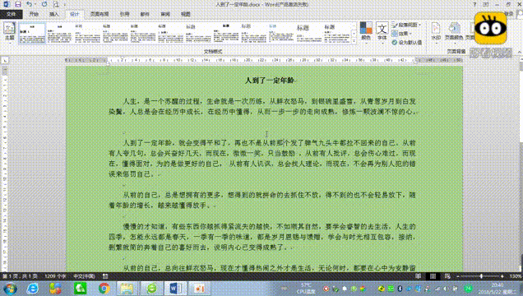Switch to Read Mode view in status bar
The height and width of the screenshot is (296, 523).
point(418,276)
